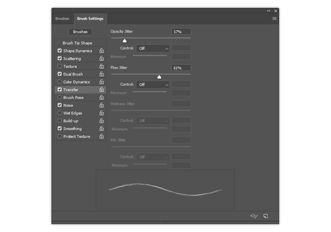Collapse panel with double-arrow icon
The height and width of the screenshot is (232, 331).
point(269,11)
